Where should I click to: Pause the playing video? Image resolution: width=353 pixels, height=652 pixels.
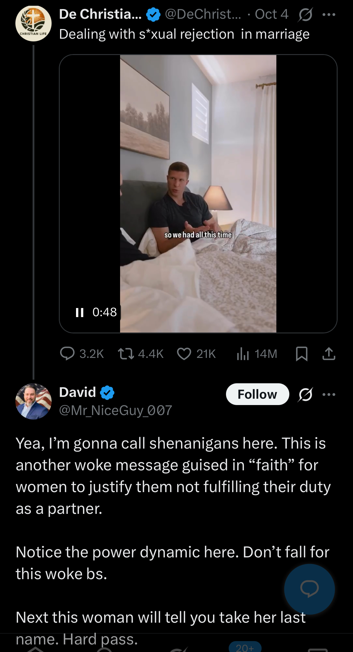pos(80,312)
